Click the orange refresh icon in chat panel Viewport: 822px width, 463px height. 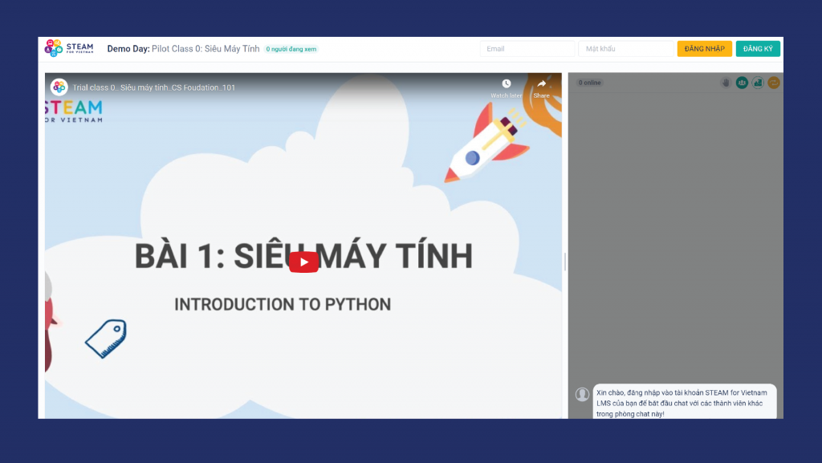(773, 82)
